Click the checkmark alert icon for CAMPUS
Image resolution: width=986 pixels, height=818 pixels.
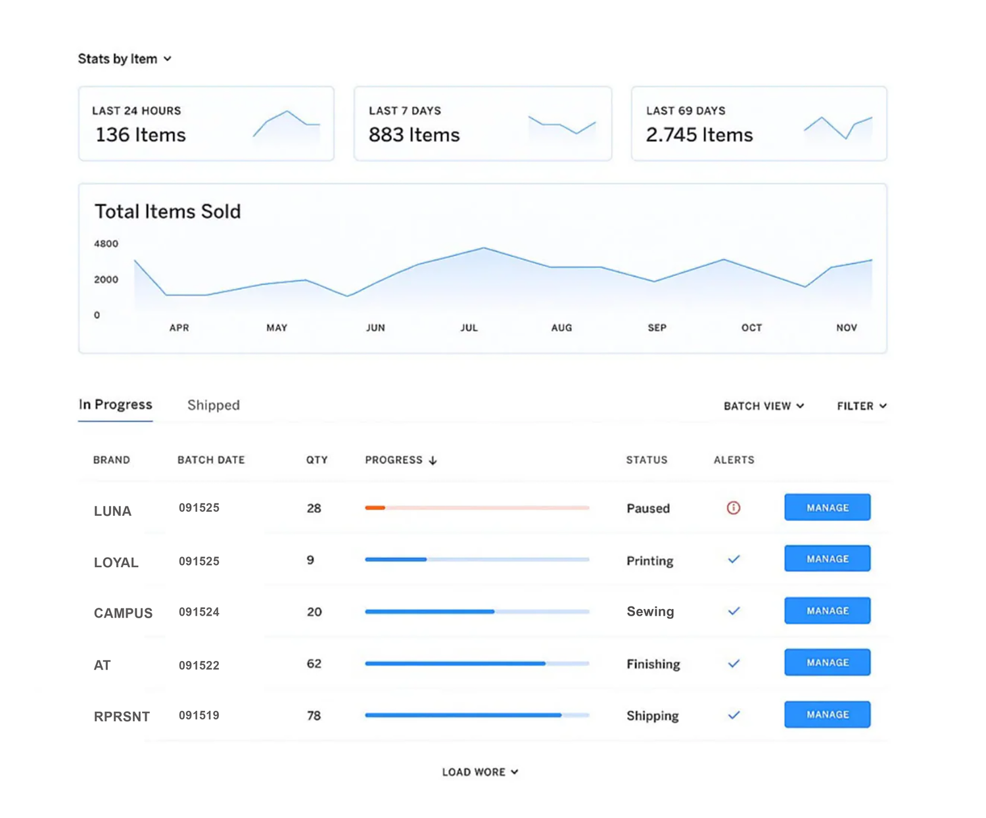click(734, 611)
